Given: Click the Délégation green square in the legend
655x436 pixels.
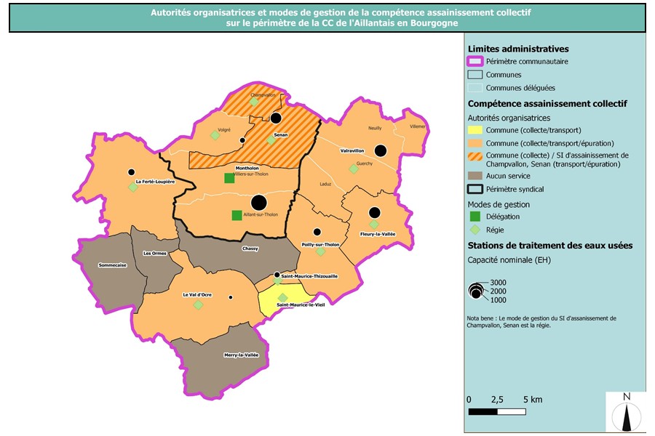Looking at the screenshot, I should point(475,216).
